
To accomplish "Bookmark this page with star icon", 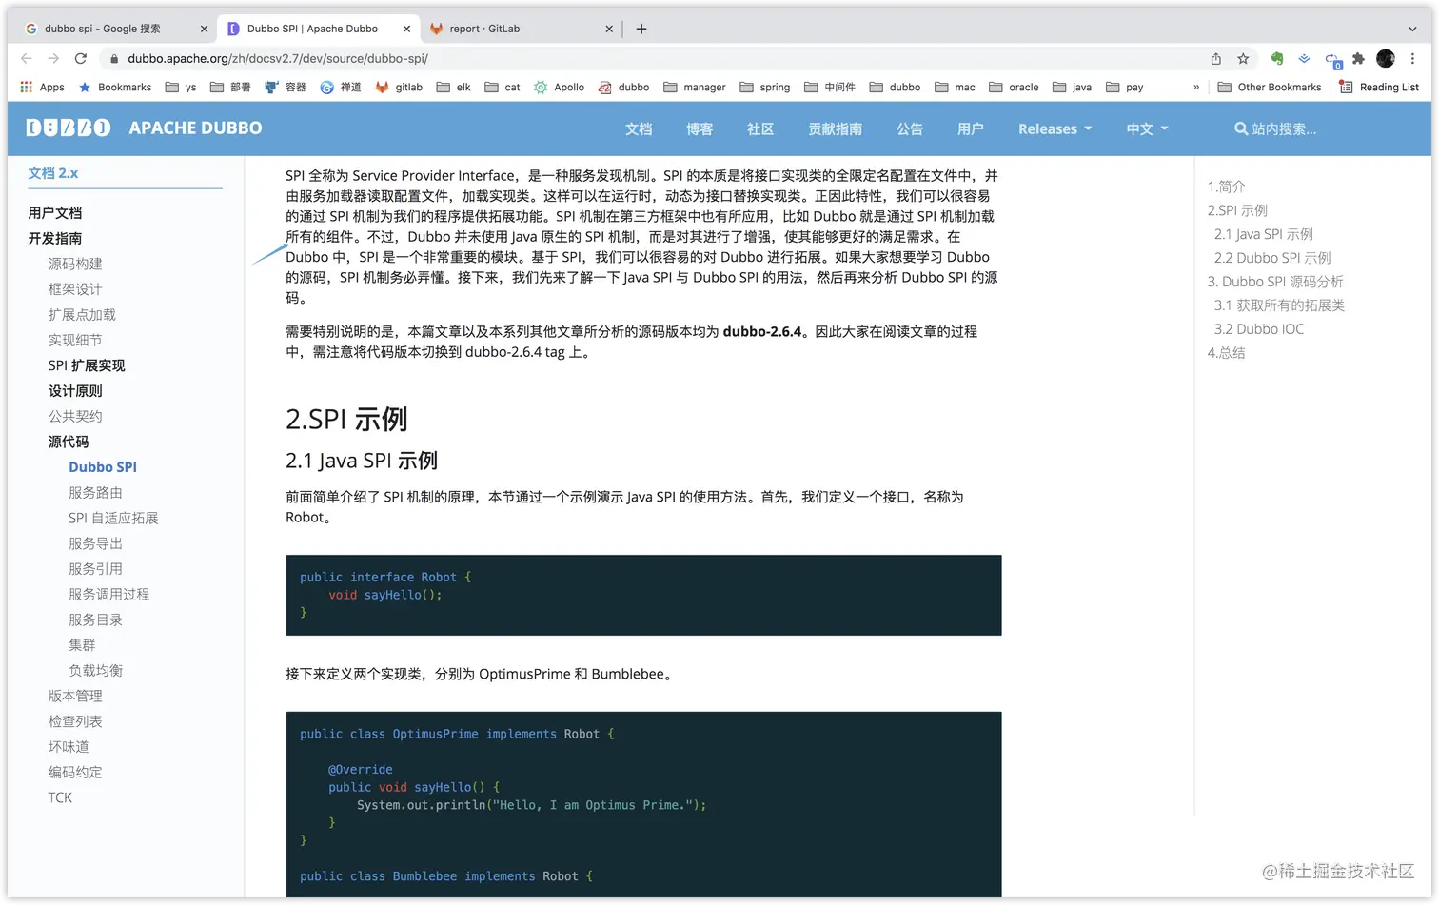I will point(1243,59).
